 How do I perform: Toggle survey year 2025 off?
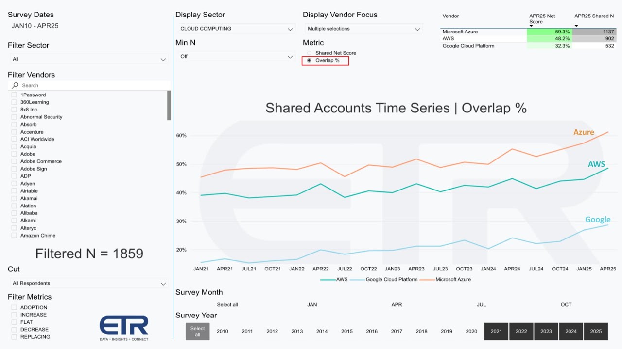[596, 332]
